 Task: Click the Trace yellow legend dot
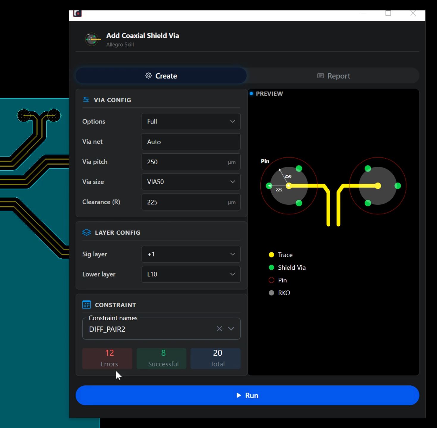click(271, 255)
